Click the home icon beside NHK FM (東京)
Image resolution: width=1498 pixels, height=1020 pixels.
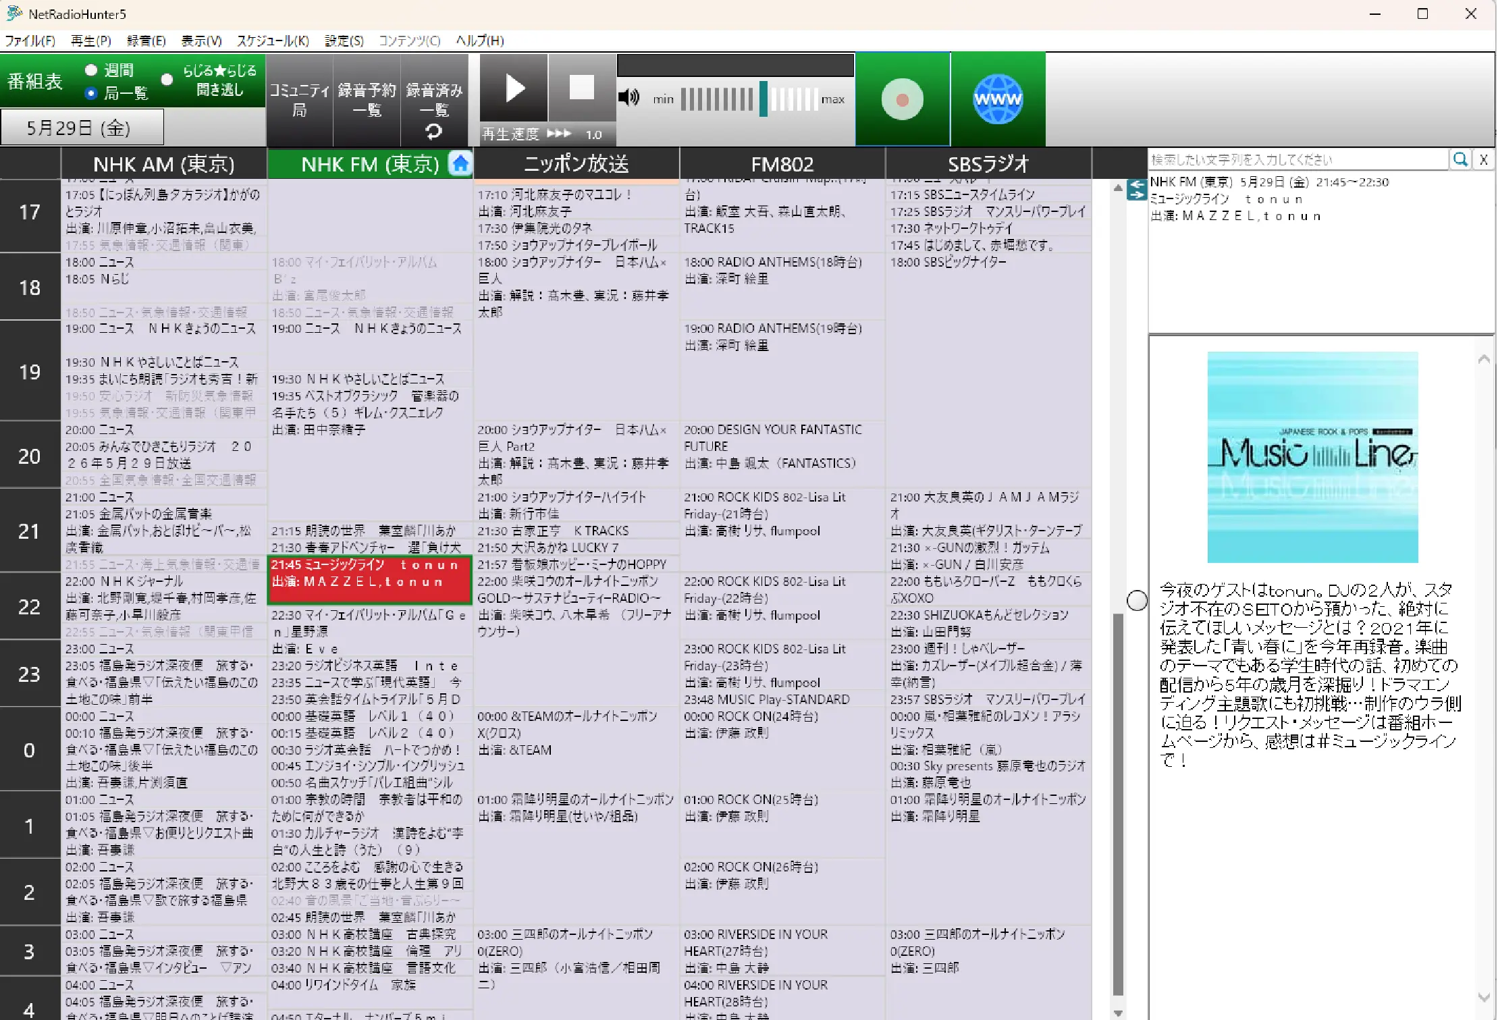point(460,163)
